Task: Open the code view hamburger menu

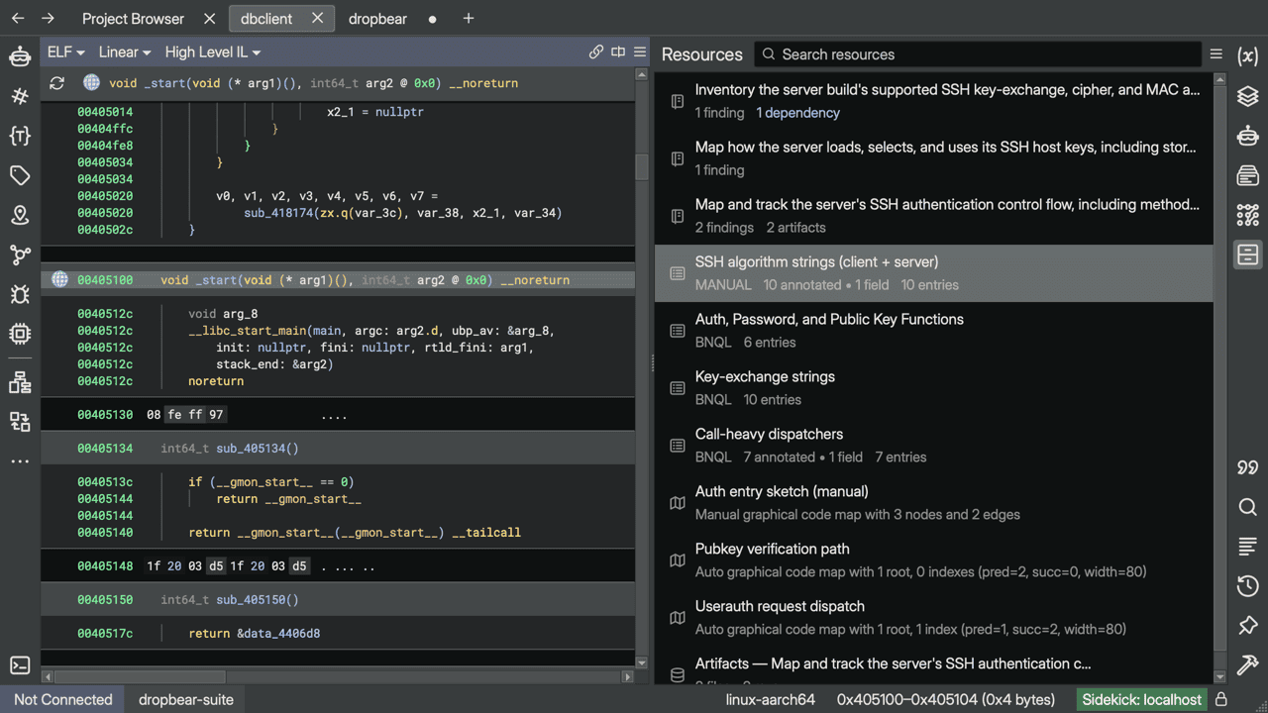Action: click(x=640, y=51)
